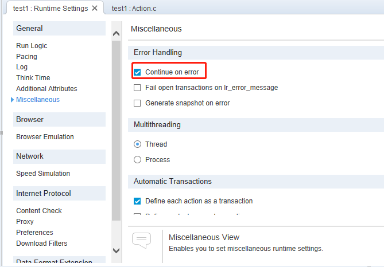Click the Multithreading section header
The height and width of the screenshot is (267, 384).
point(256,125)
